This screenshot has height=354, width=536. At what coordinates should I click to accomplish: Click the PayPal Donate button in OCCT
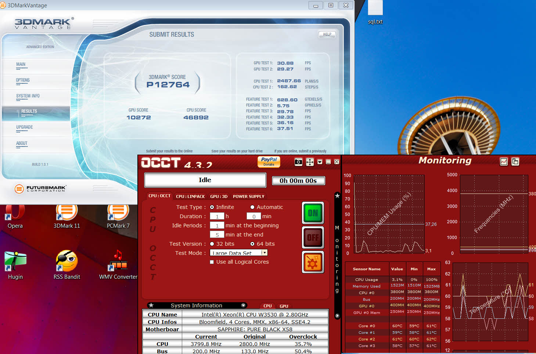[269, 162]
